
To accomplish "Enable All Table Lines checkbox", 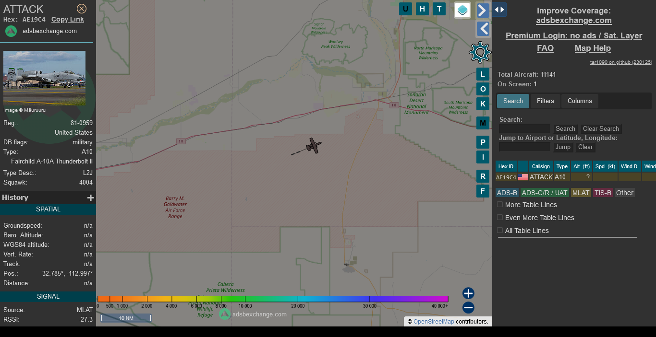I will click(500, 230).
